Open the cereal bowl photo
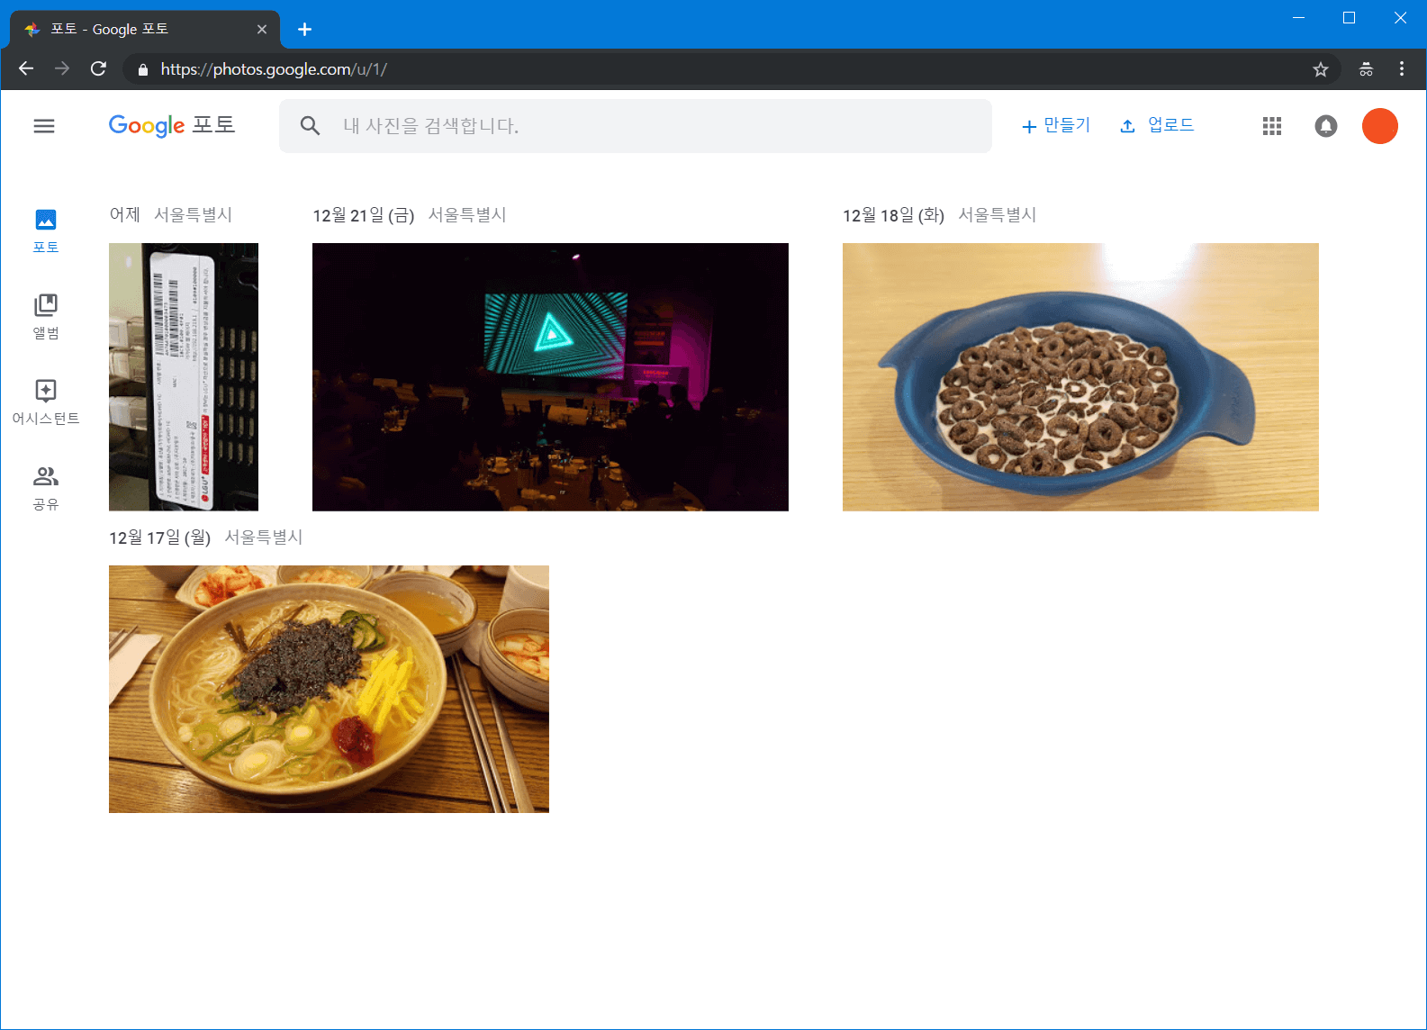This screenshot has width=1427, height=1030. pyautogui.click(x=1080, y=376)
